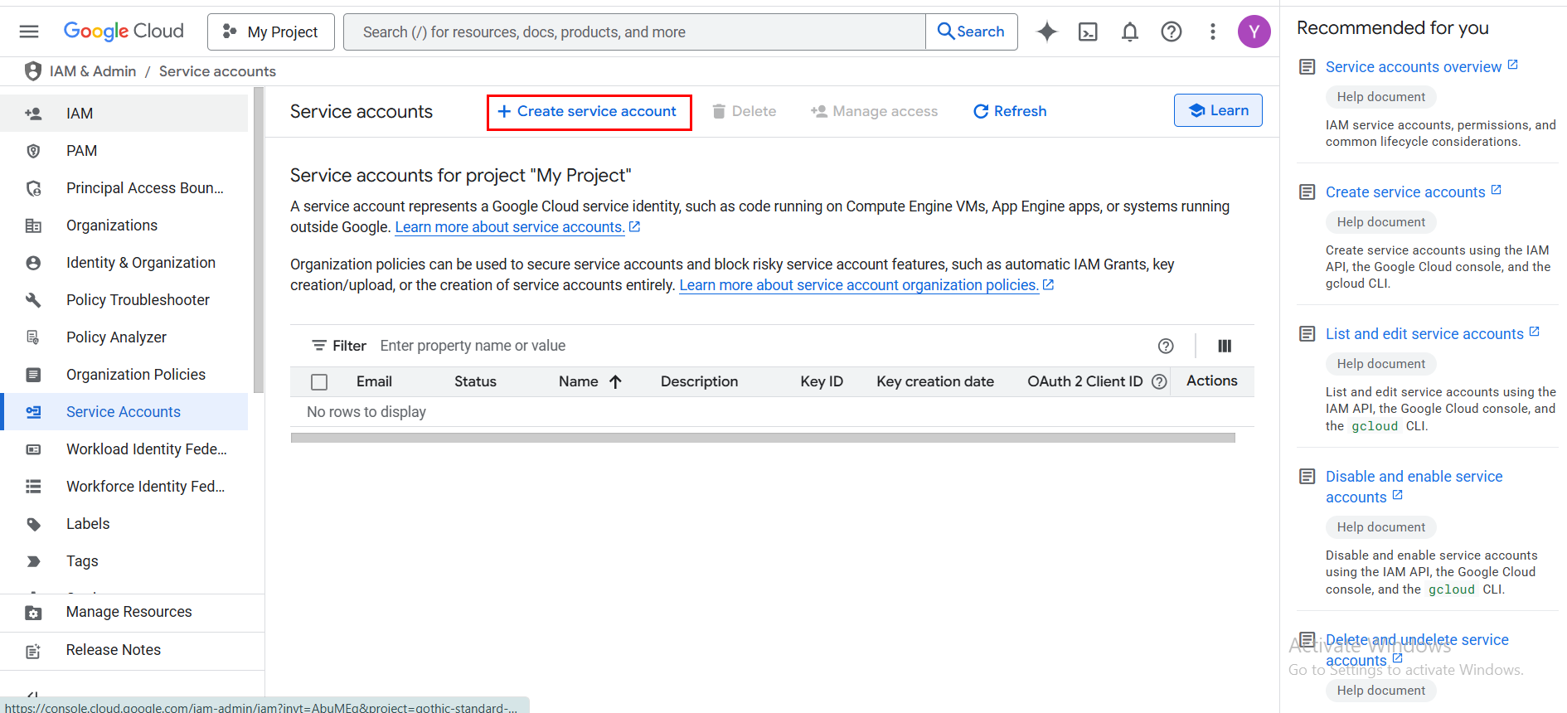
Task: Open Learn more about service accounts link
Action: coord(509,227)
